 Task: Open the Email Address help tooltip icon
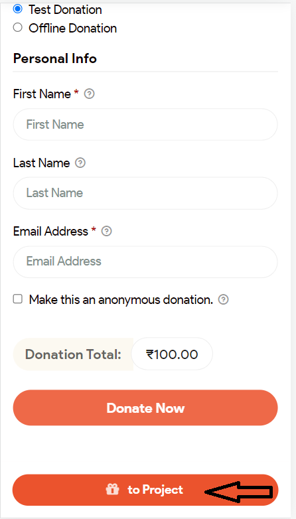point(106,231)
